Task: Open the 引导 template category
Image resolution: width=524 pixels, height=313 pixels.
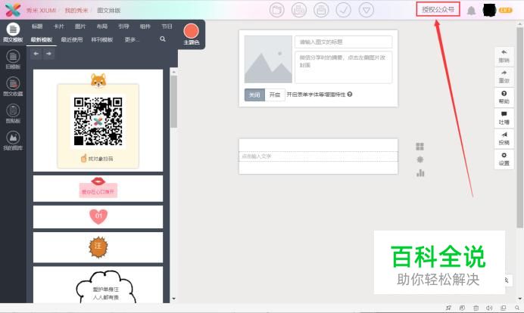Action: coord(123,26)
